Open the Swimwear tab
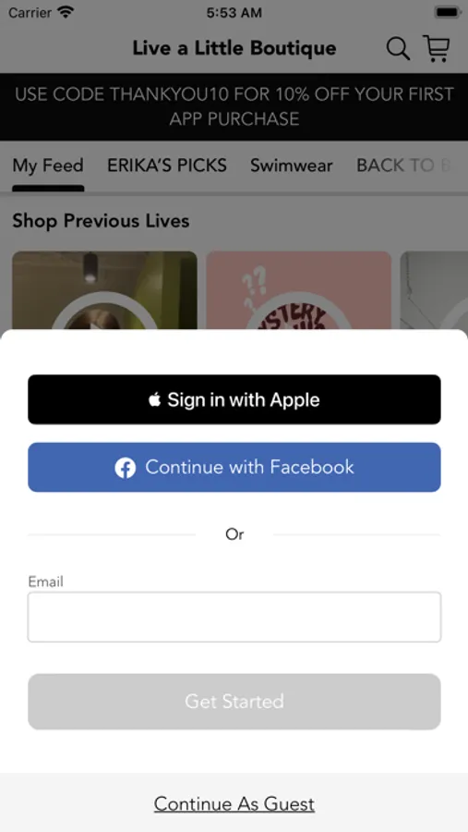 [x=292, y=165]
